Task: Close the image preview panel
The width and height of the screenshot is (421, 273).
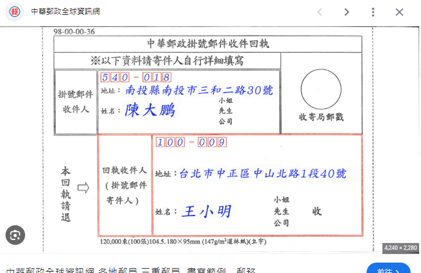Action: (399, 12)
